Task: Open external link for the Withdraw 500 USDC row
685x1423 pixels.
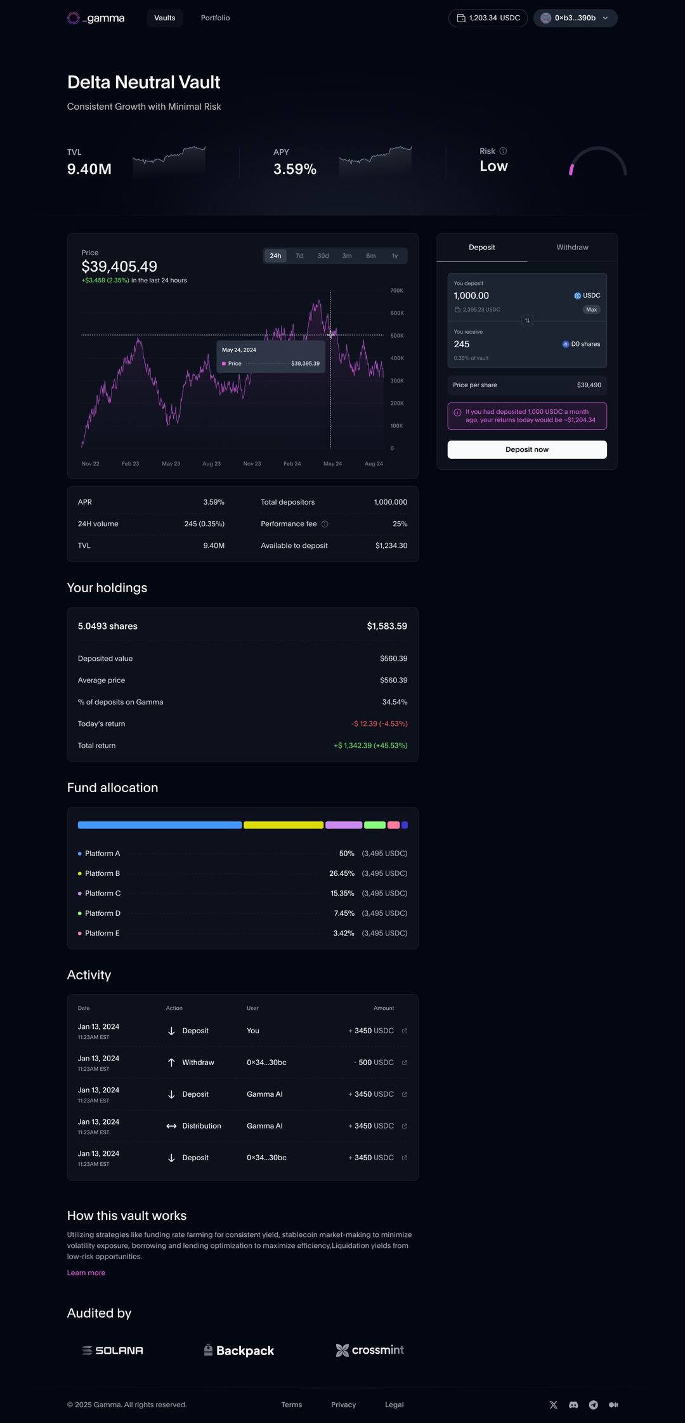Action: click(405, 1062)
